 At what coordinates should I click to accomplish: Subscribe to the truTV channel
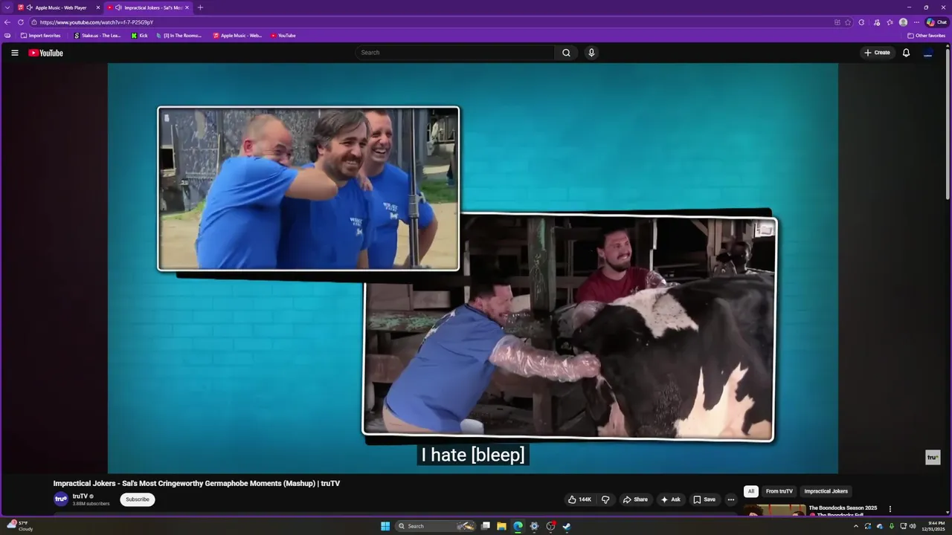(x=138, y=499)
